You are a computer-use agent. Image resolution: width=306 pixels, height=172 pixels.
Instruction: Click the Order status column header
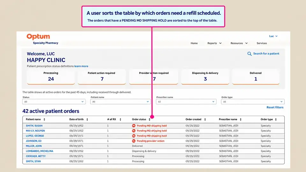(139, 119)
